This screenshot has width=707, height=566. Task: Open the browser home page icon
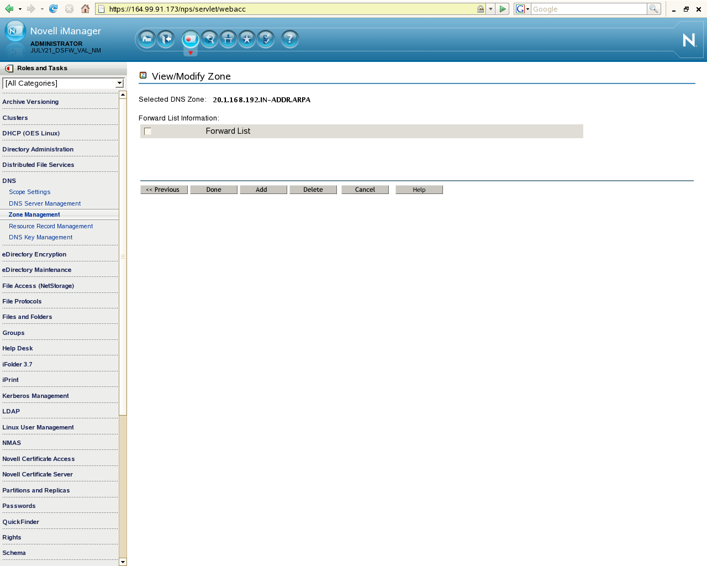tap(85, 9)
